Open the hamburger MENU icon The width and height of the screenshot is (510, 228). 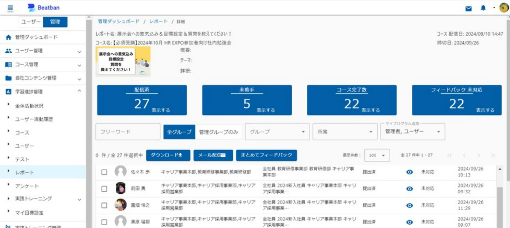tap(10, 8)
